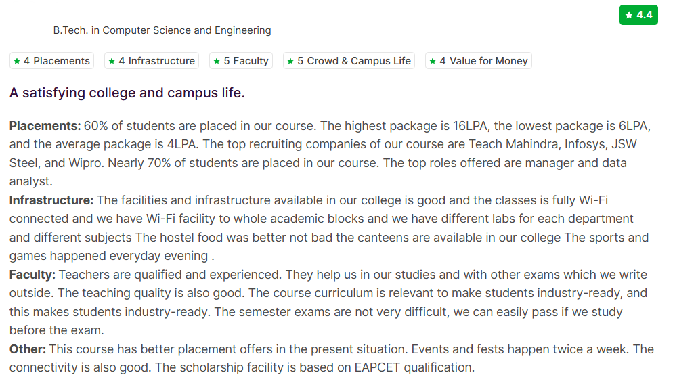This screenshot has height=379, width=675.
Task: Click the bold 'Infrastructure:' section label
Action: [x=51, y=200]
